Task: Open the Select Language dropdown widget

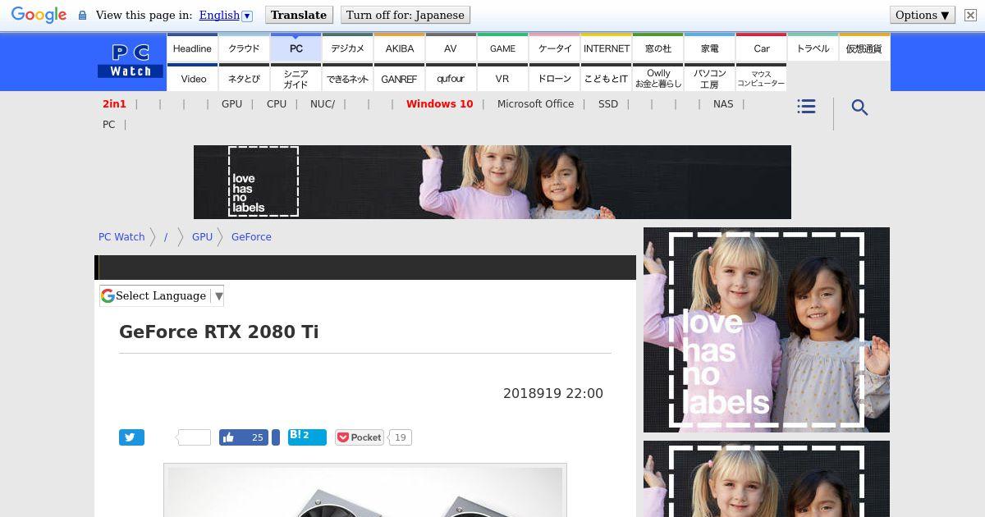Action: coord(162,295)
